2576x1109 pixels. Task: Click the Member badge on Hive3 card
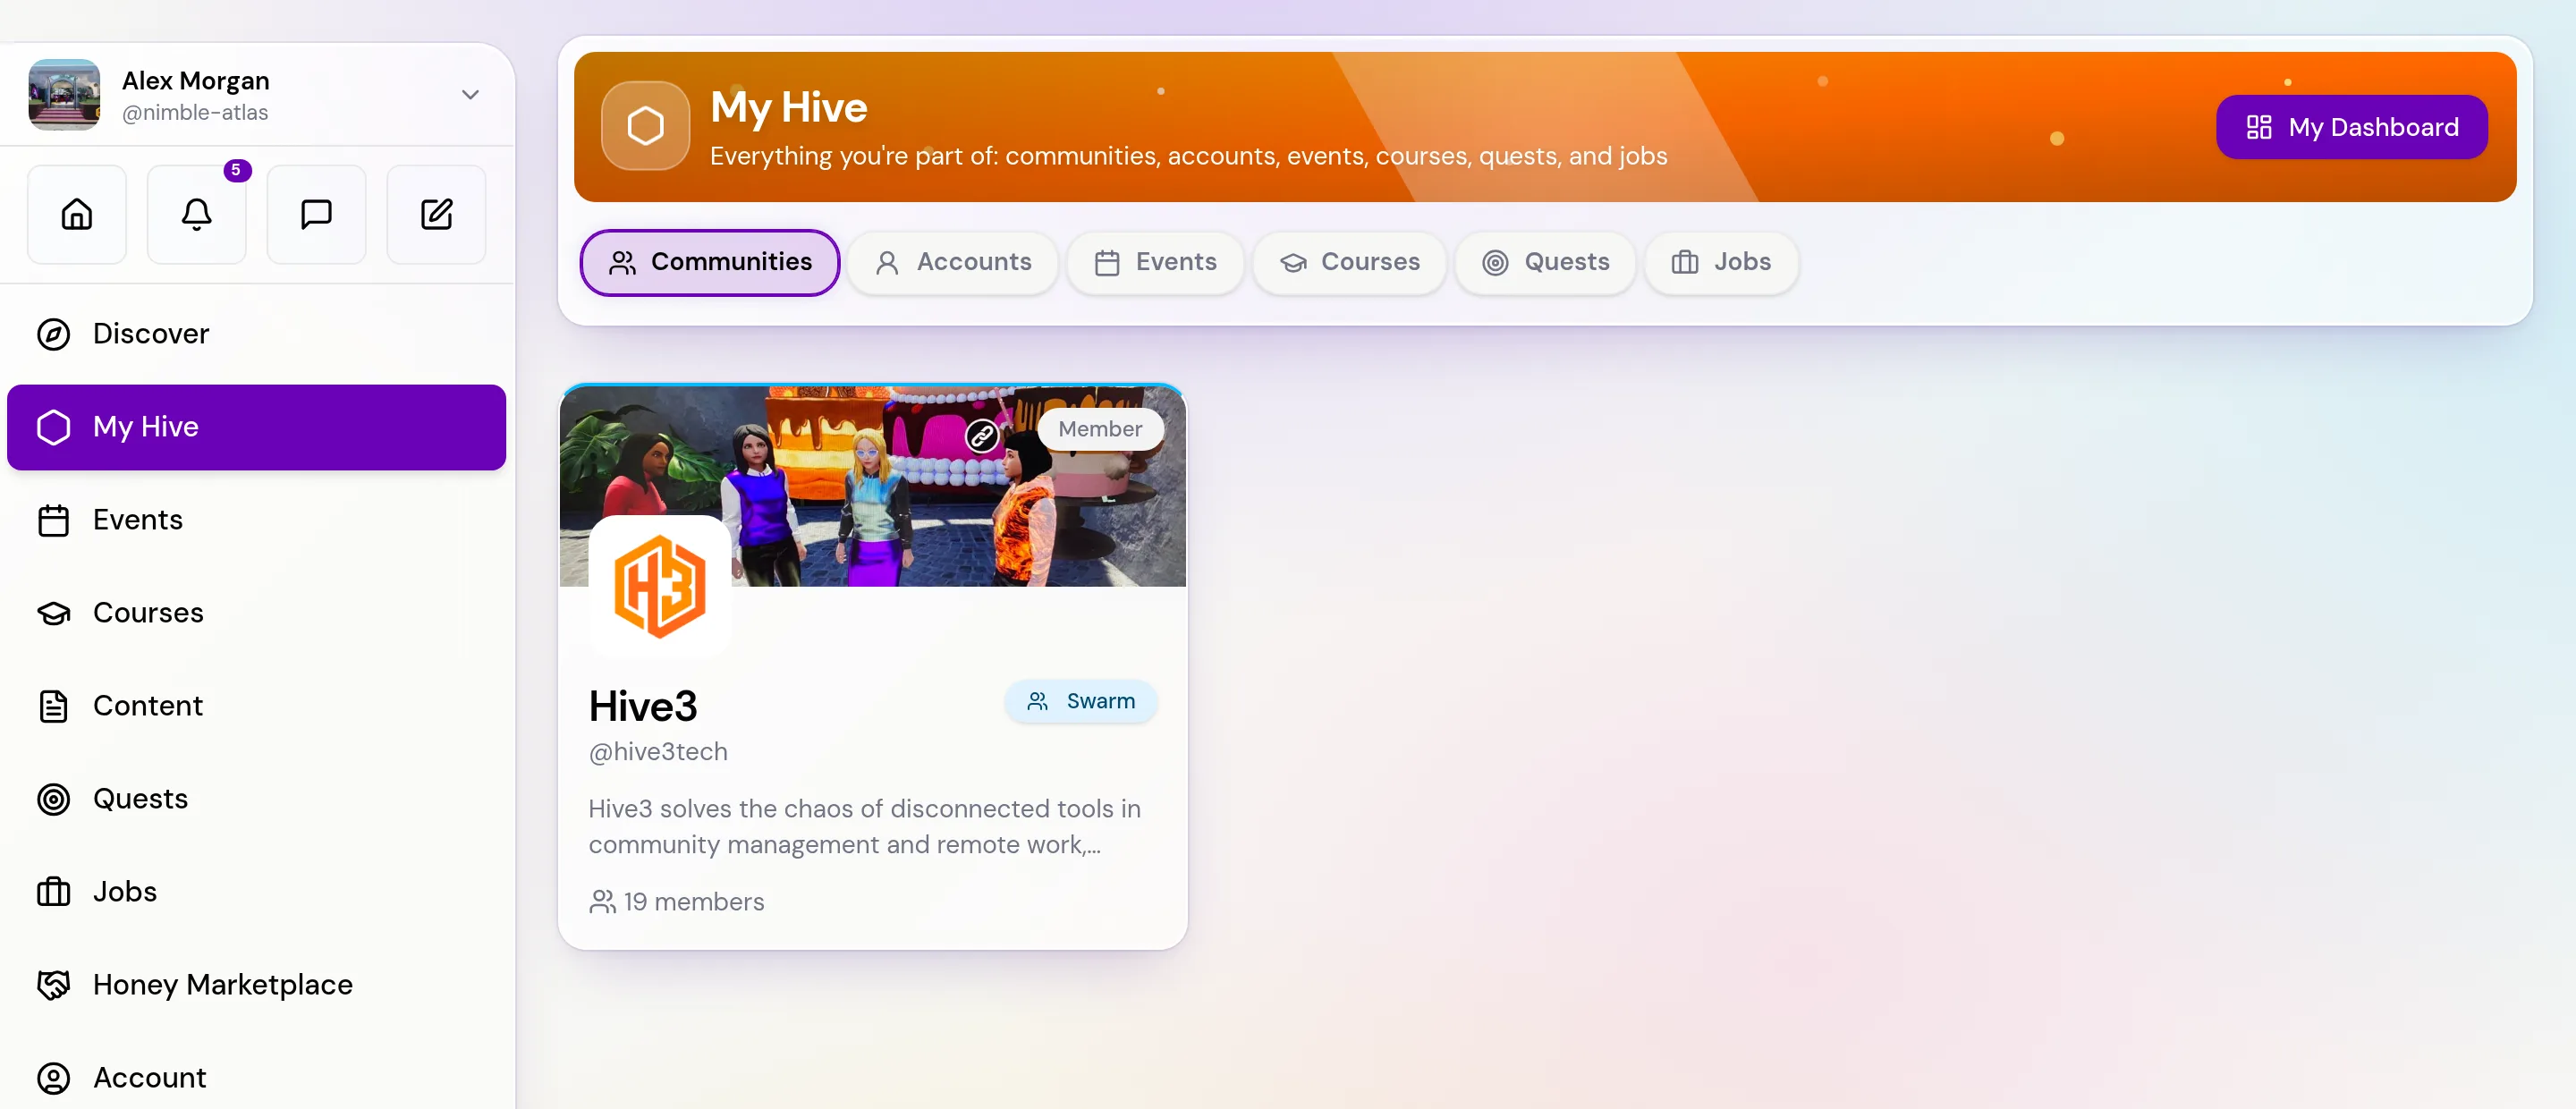click(1100, 429)
